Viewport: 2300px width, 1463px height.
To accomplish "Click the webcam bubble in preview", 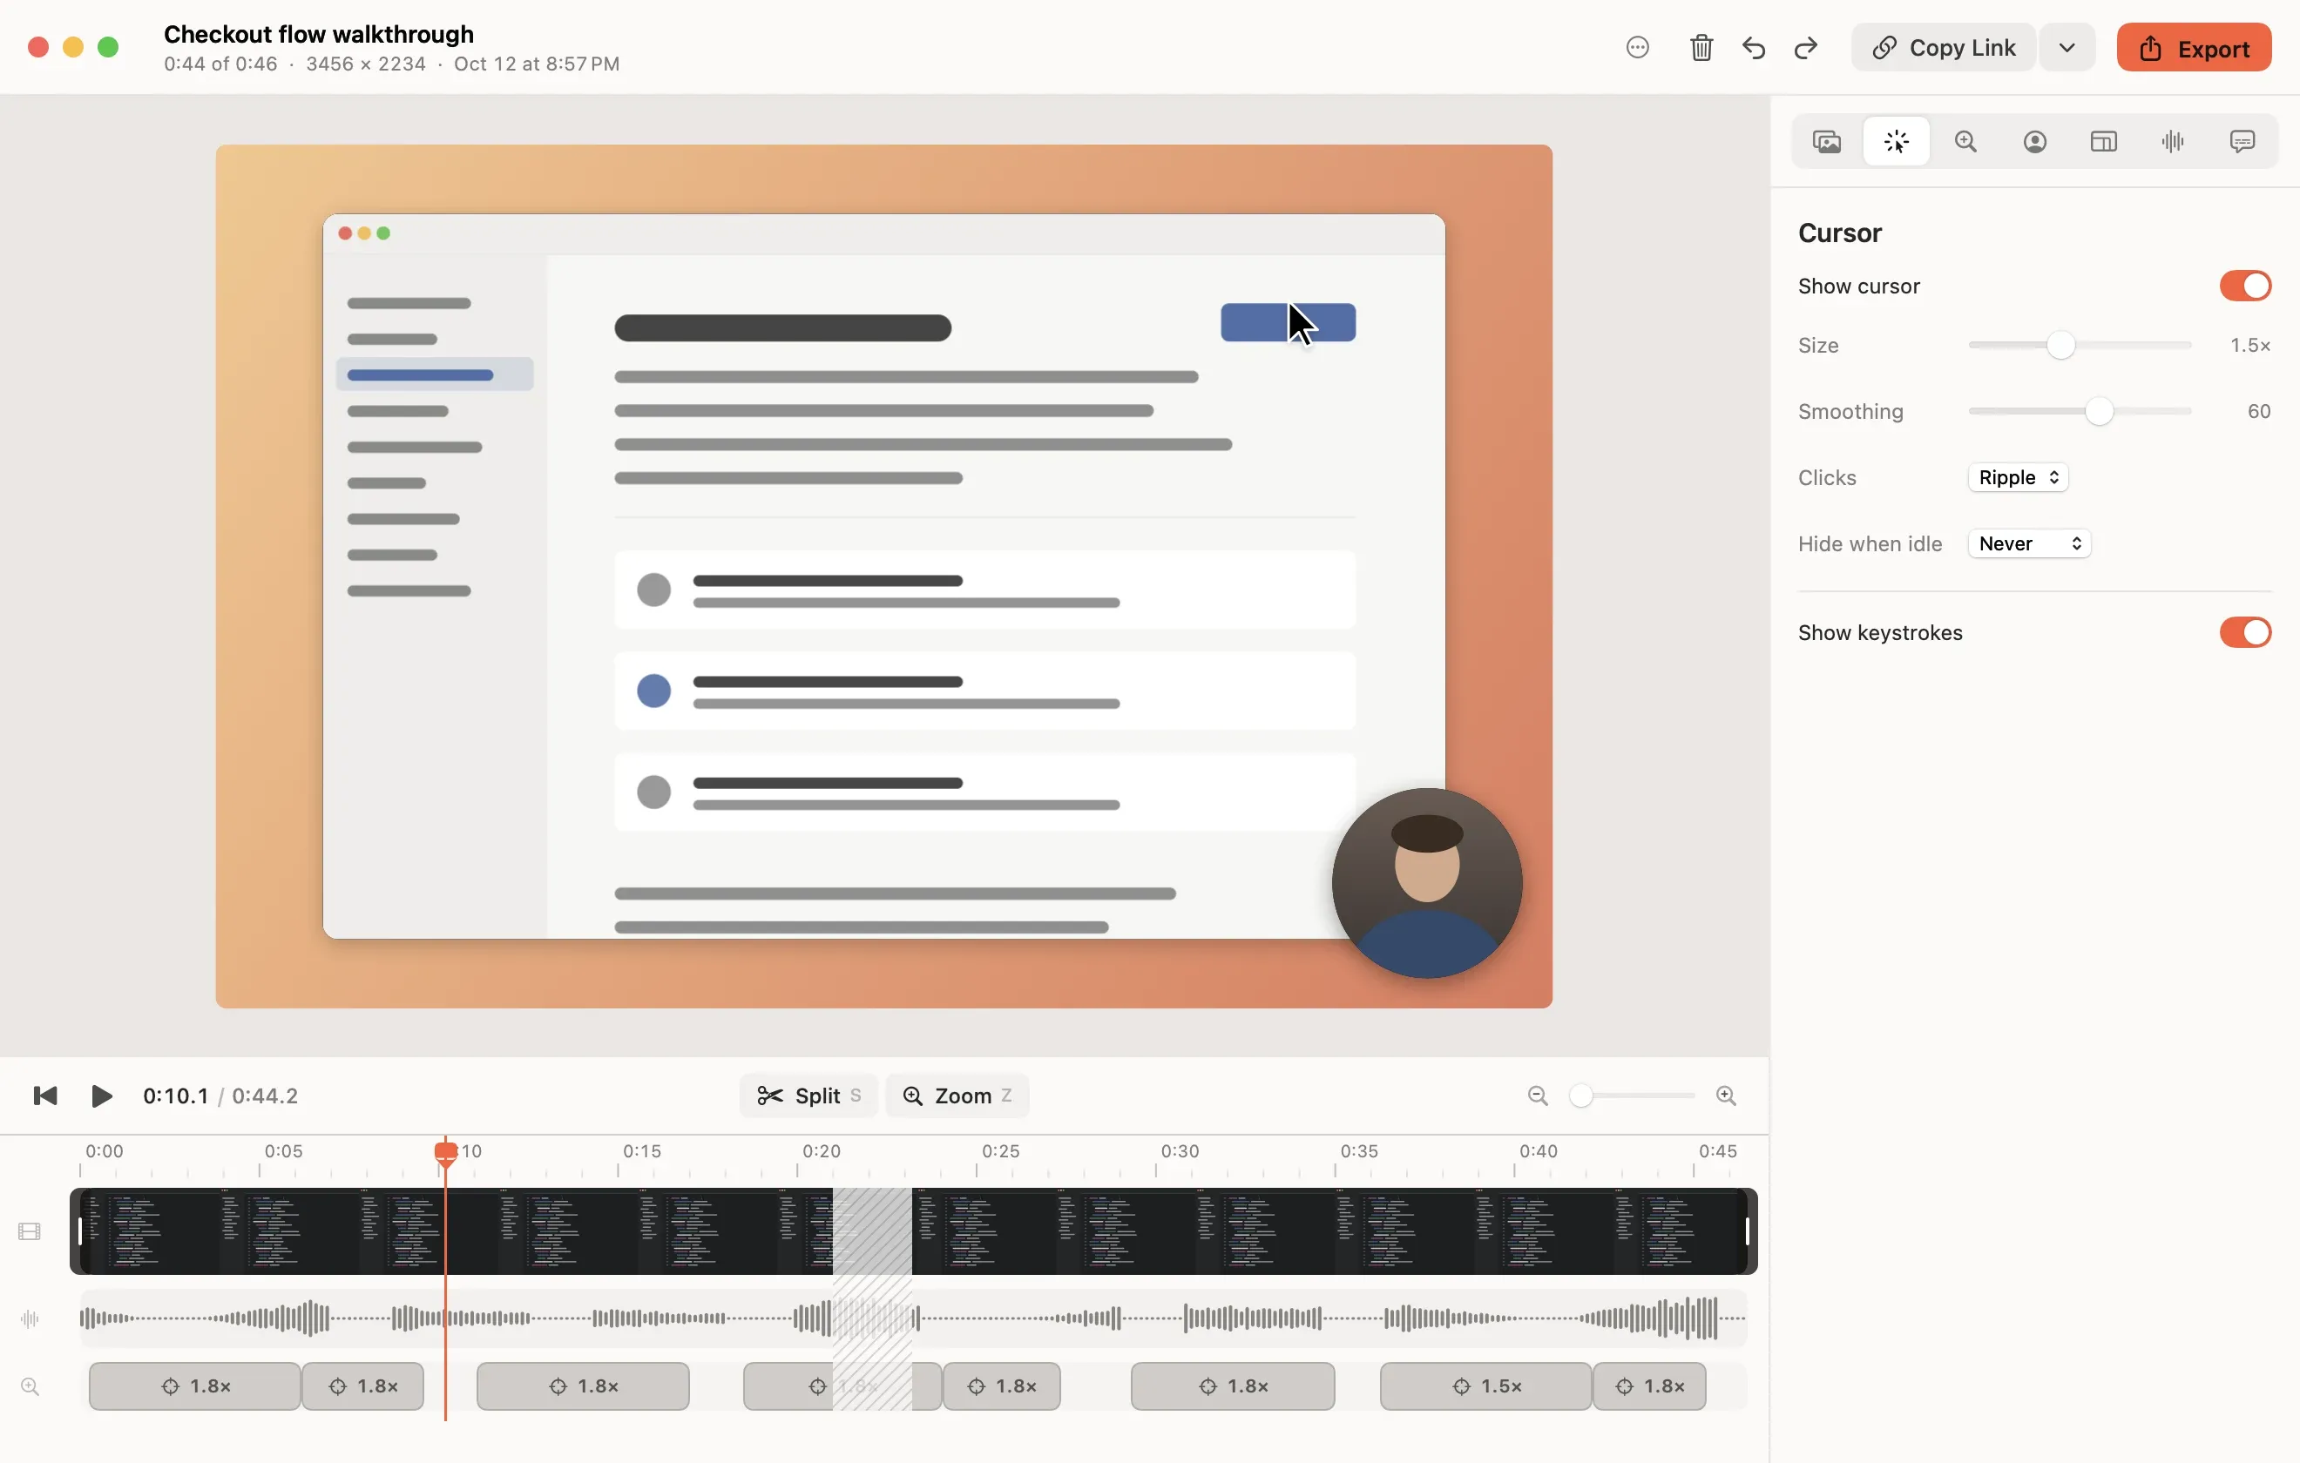I will [1427, 882].
